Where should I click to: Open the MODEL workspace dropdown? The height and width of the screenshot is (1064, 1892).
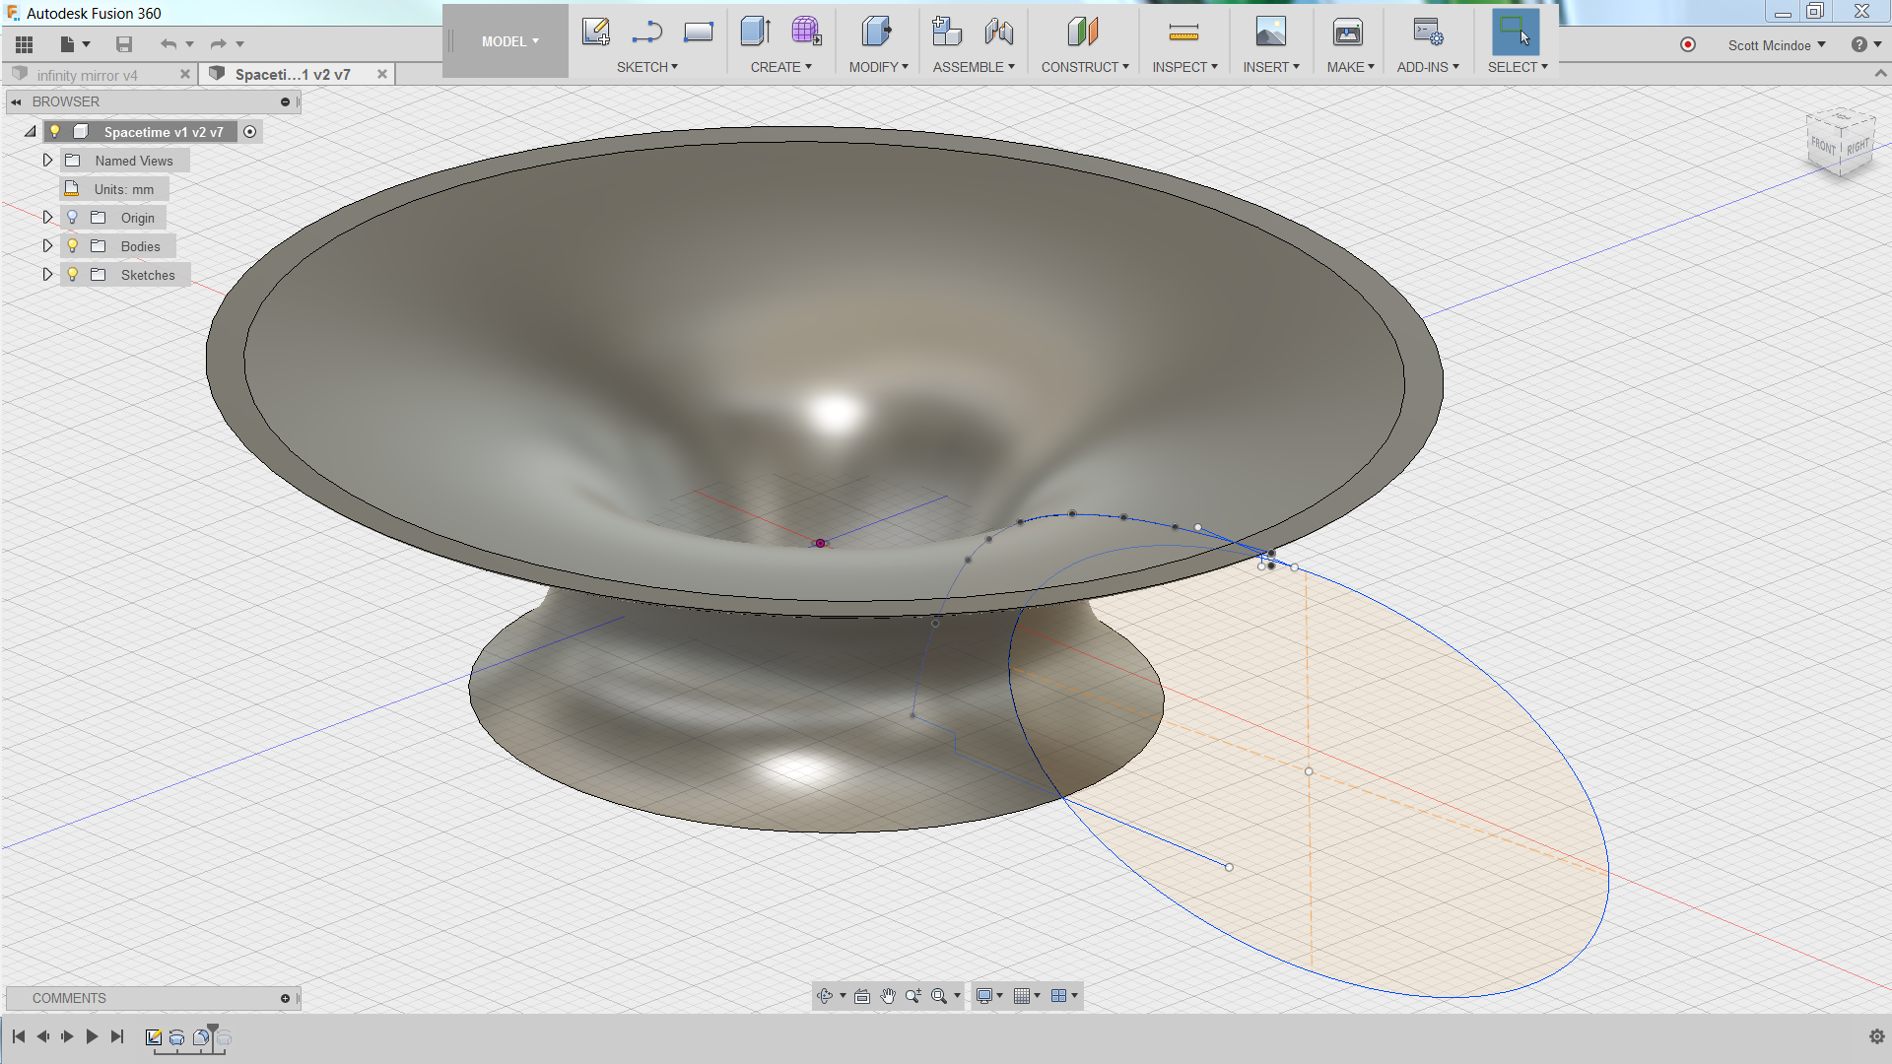(x=509, y=41)
